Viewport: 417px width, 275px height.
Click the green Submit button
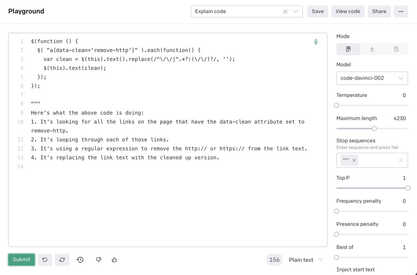tap(22, 260)
